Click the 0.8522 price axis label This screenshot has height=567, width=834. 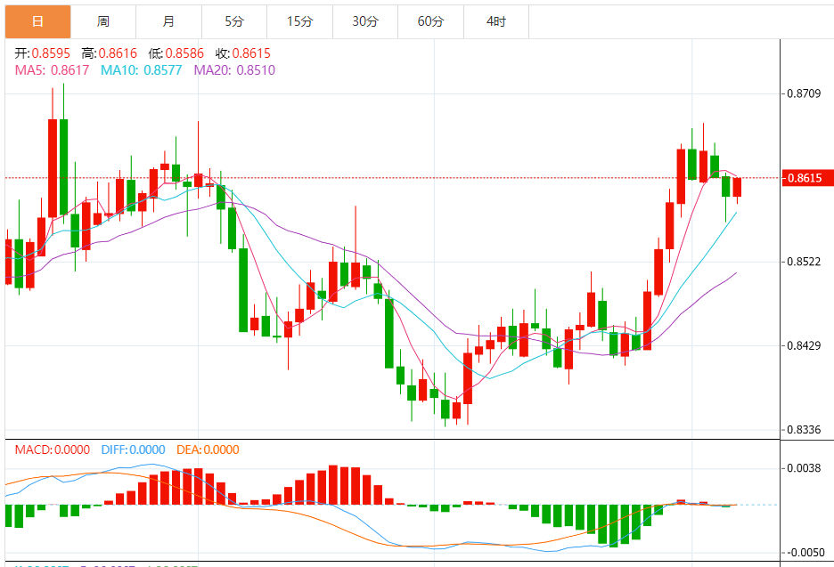coord(805,262)
